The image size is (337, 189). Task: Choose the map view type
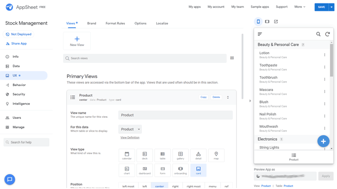(x=216, y=155)
